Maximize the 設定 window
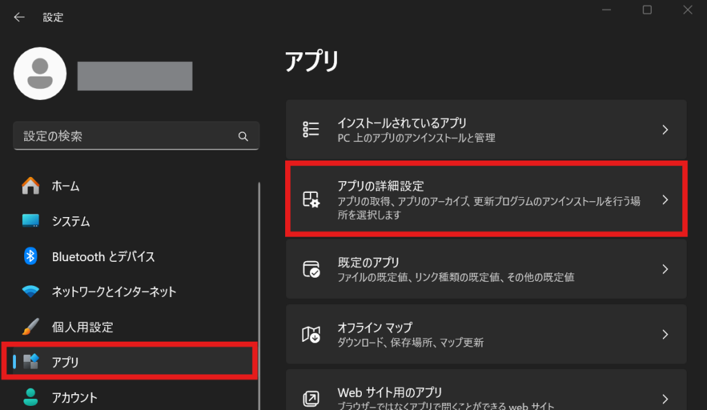707x410 pixels. [647, 10]
